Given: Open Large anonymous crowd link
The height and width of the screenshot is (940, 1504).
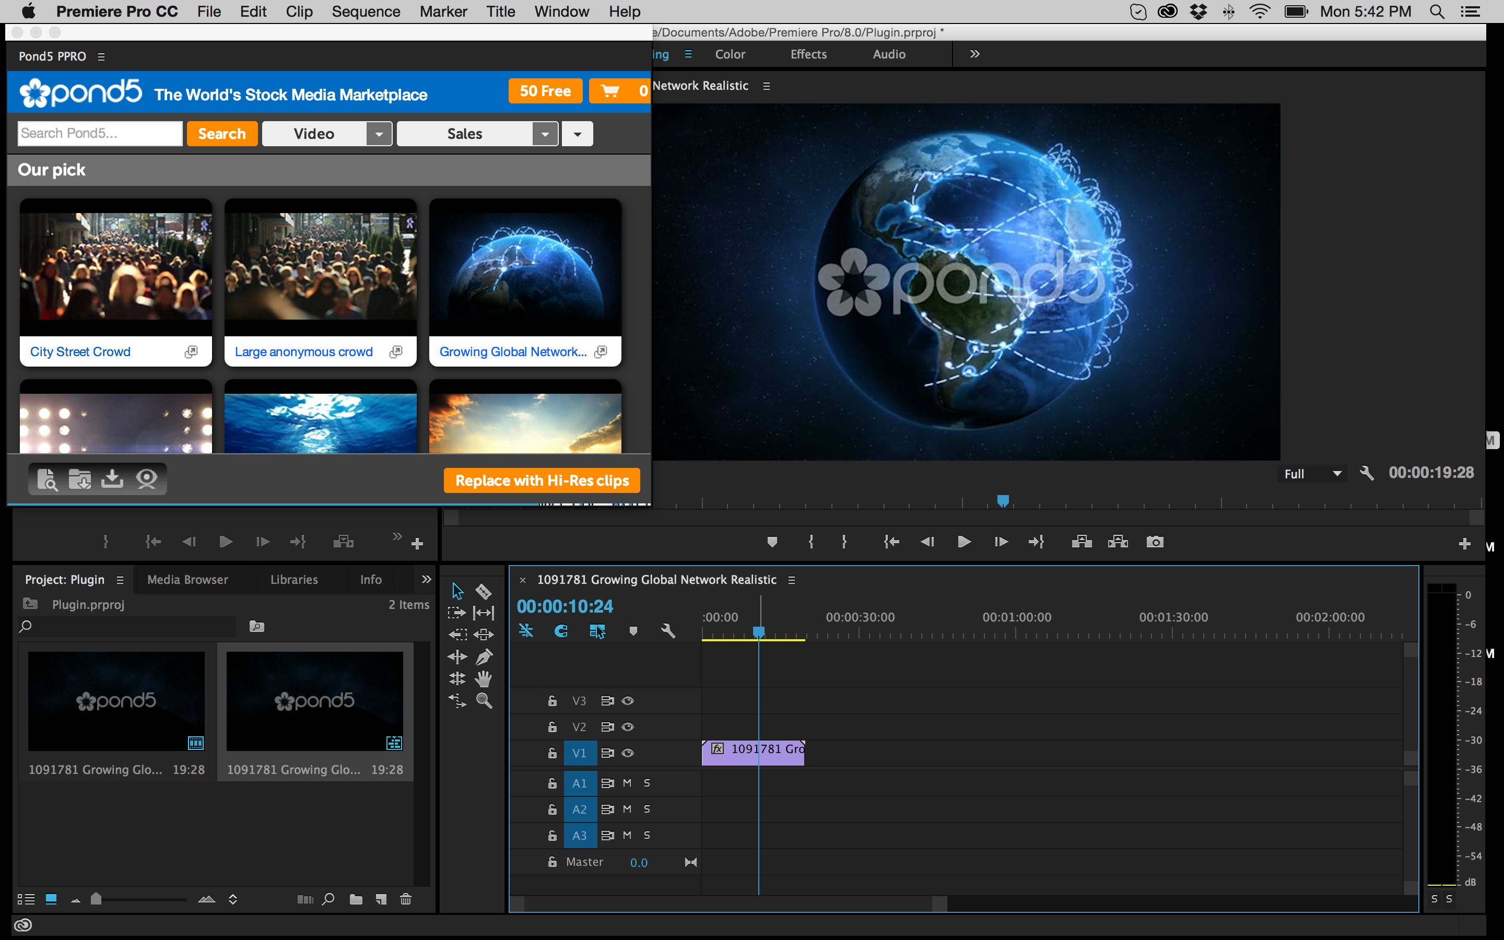Looking at the screenshot, I should 304,352.
